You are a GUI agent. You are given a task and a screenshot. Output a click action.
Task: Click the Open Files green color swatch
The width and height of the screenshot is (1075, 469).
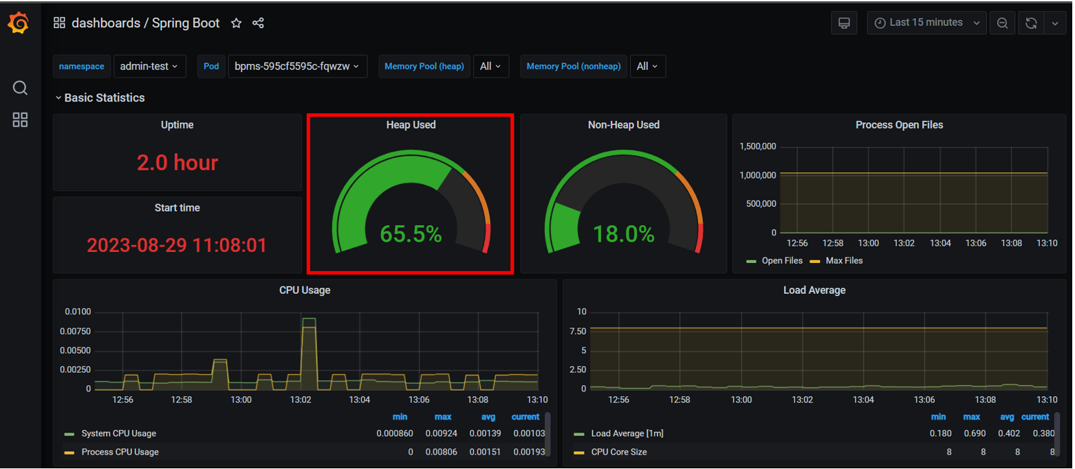click(x=751, y=262)
